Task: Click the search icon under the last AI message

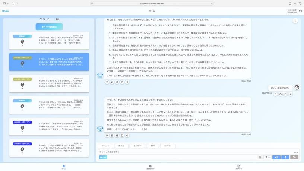Action: [x=107, y=135]
